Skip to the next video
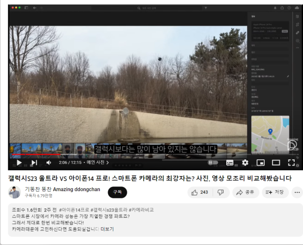 [x=34, y=162]
